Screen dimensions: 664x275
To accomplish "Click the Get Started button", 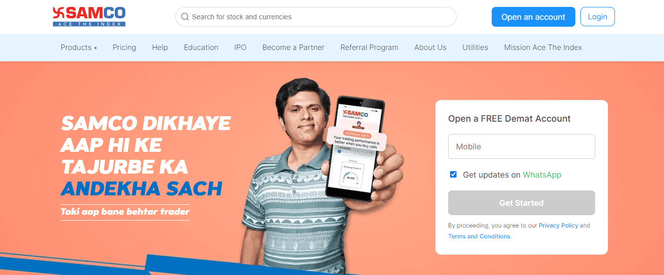I will click(521, 203).
